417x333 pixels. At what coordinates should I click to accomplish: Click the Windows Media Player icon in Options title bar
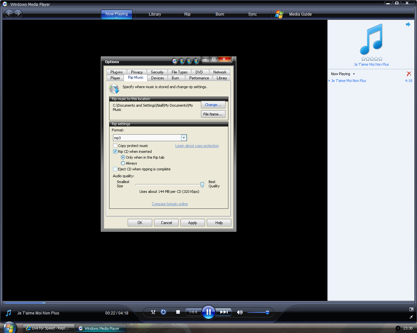click(x=175, y=61)
